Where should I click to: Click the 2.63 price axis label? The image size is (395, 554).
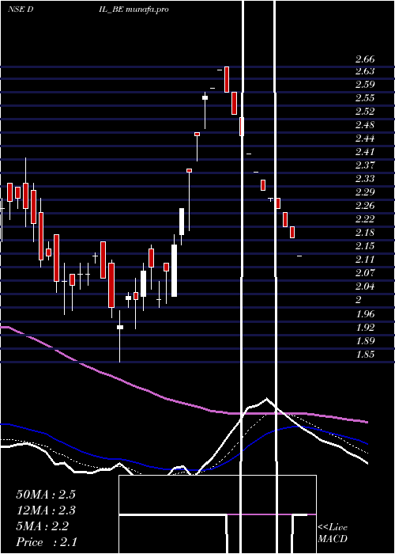[x=365, y=71]
